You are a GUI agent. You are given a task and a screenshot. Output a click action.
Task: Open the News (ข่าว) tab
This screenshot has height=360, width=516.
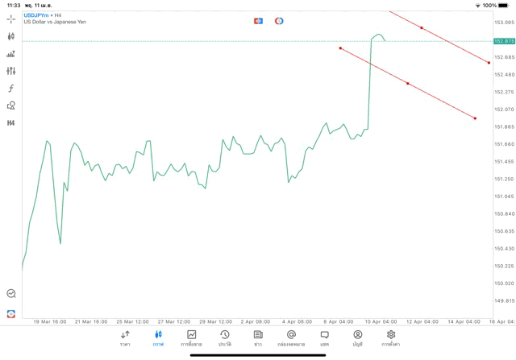coord(258,337)
